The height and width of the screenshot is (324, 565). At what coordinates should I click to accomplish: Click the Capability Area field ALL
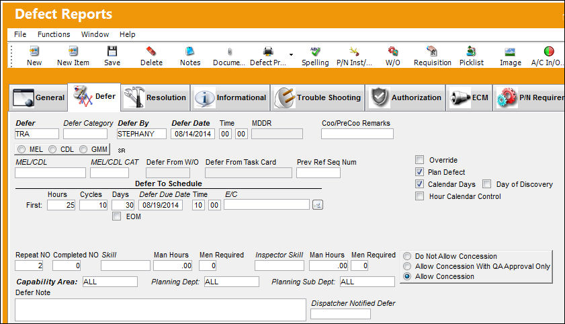[110, 282]
